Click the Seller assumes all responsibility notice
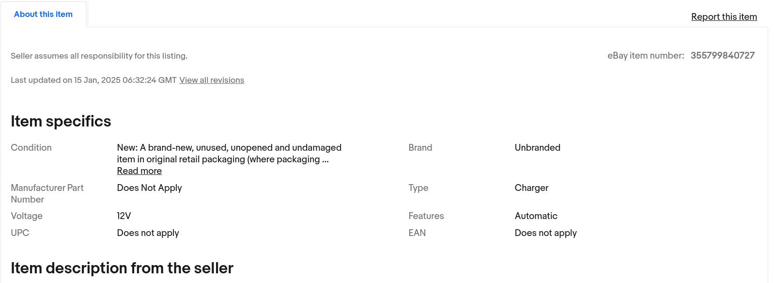Viewport: 774px width, 283px height. (99, 56)
